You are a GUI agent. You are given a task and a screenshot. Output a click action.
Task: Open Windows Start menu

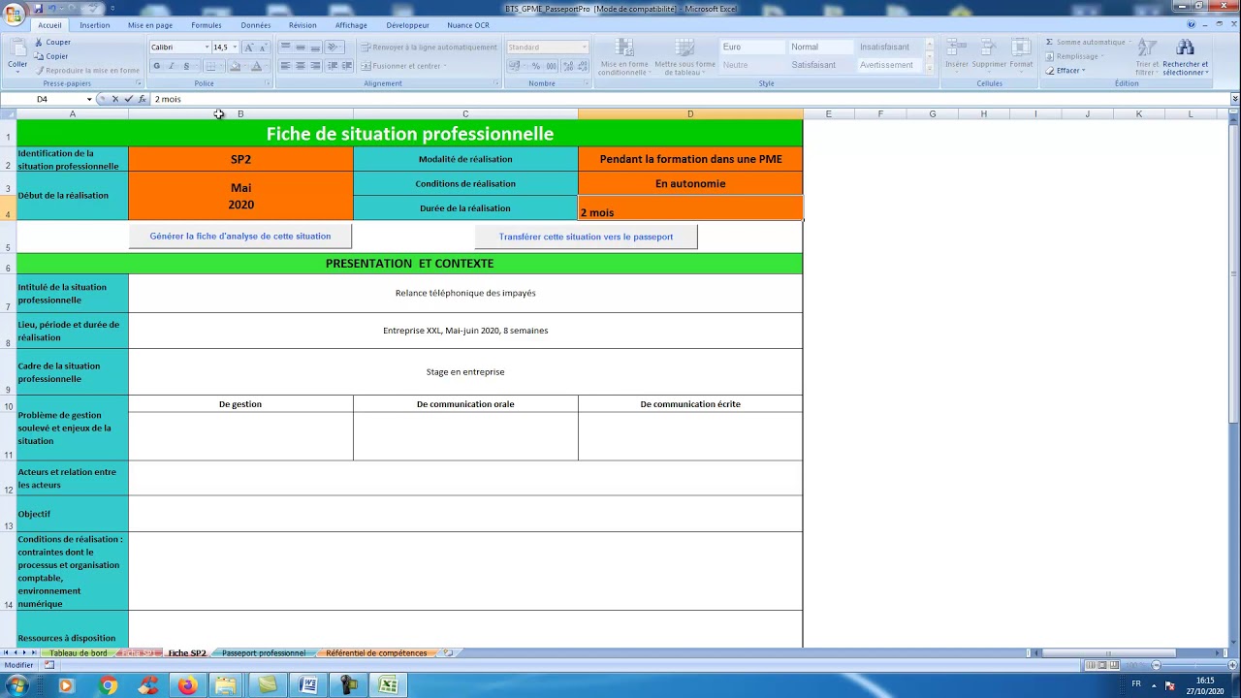[16, 685]
